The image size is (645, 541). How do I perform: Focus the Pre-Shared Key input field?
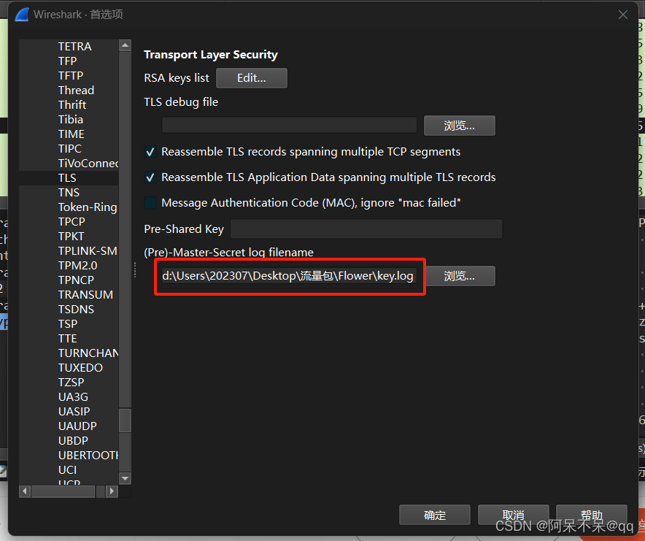pos(366,229)
